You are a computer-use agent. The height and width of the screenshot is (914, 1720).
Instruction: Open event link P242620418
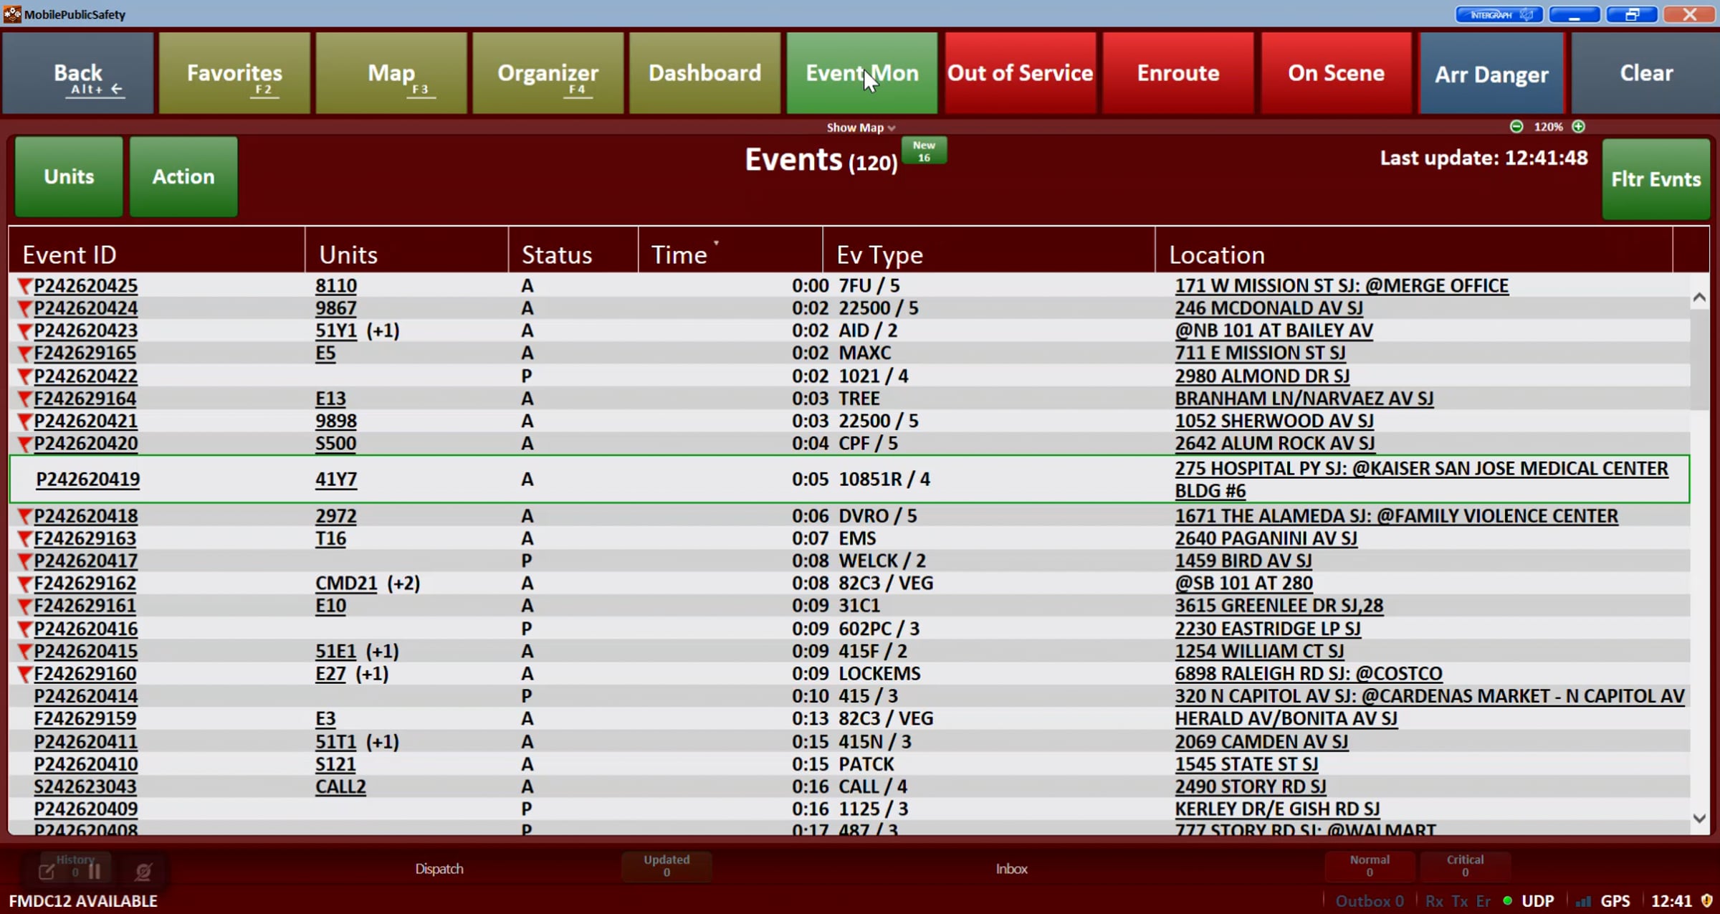pos(85,515)
